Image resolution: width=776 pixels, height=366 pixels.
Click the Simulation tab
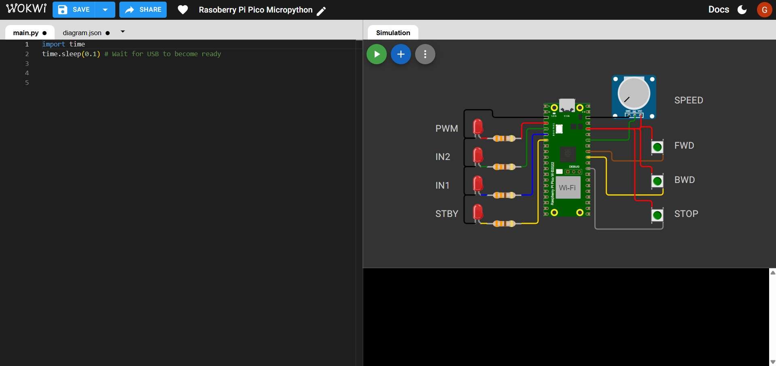point(393,33)
